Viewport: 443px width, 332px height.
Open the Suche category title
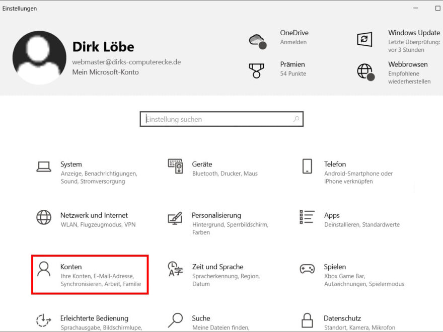[201, 318]
